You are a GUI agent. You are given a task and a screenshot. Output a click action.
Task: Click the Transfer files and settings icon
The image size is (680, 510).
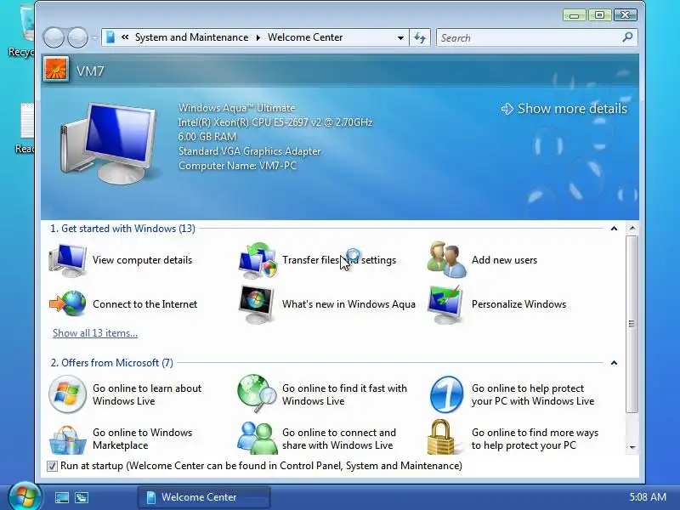click(x=258, y=260)
